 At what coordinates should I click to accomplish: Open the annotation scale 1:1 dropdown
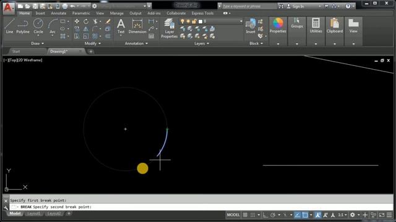point(342,215)
